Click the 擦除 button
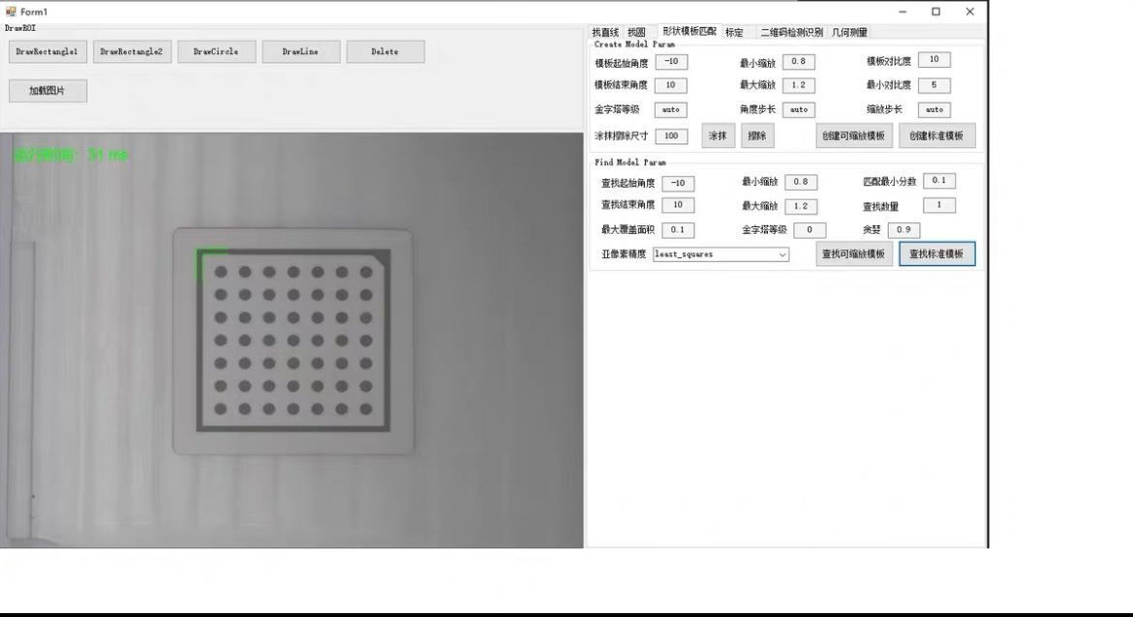 coord(757,135)
